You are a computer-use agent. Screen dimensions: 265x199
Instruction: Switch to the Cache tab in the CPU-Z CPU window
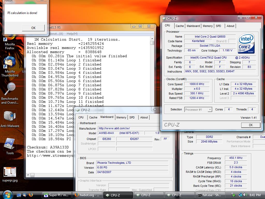click(x=180, y=26)
